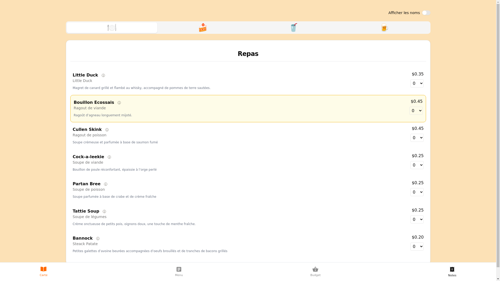View info for Cock-a-leekie
This screenshot has height=281, width=500.
point(109,157)
